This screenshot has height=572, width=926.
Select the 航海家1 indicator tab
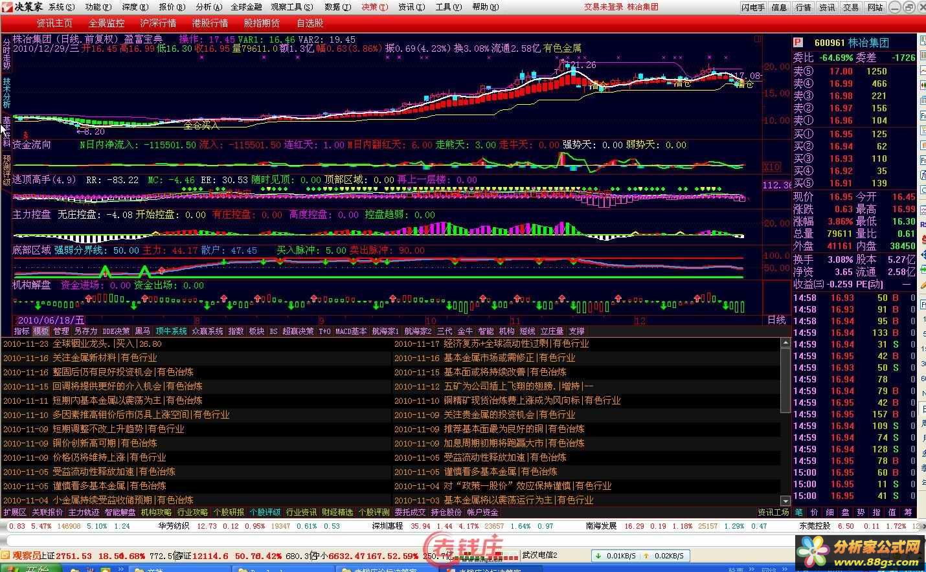coord(385,331)
